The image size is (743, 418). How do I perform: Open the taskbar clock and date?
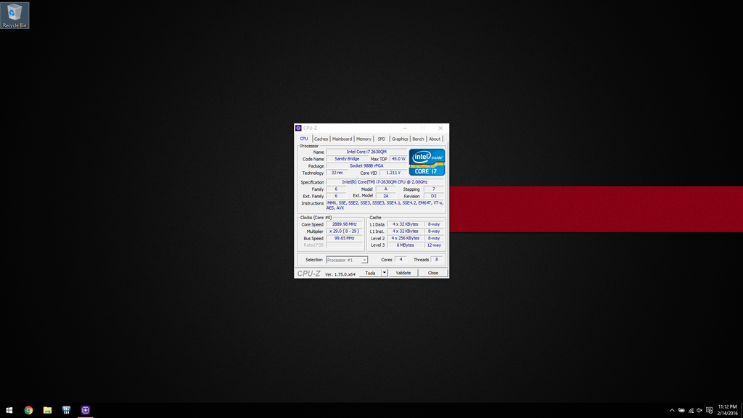(727, 410)
